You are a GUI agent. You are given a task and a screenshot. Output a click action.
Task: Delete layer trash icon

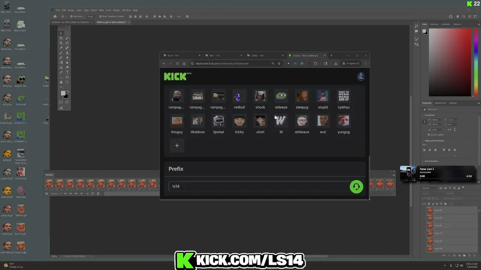pyautogui.click(x=475, y=255)
